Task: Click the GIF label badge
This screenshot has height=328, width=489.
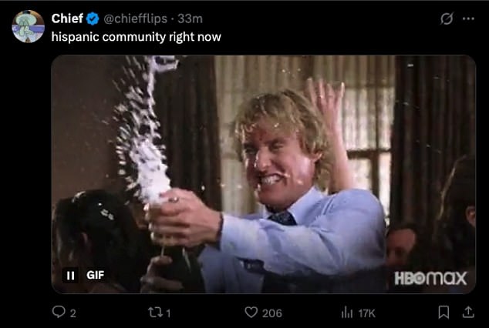Action: point(96,275)
